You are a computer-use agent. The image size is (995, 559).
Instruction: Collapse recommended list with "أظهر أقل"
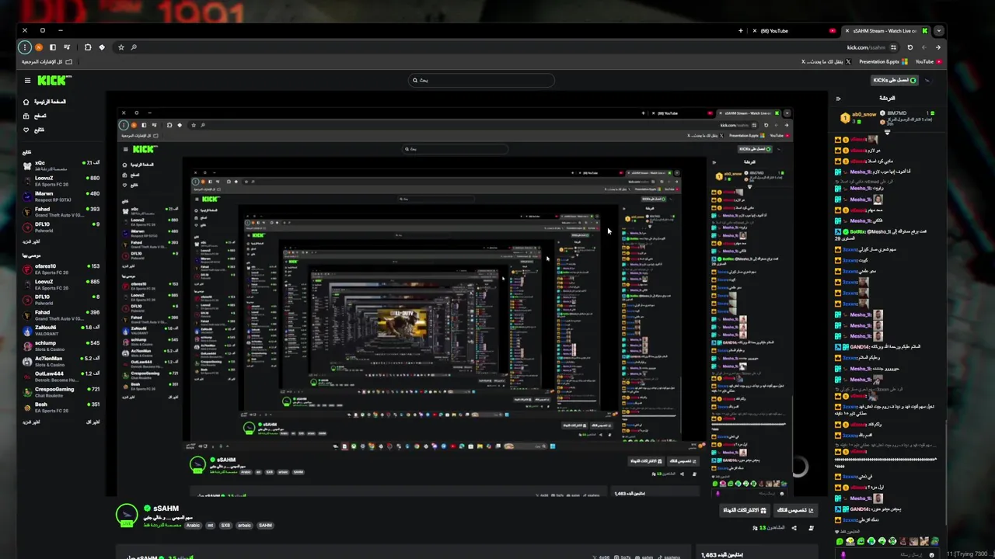[93, 422]
